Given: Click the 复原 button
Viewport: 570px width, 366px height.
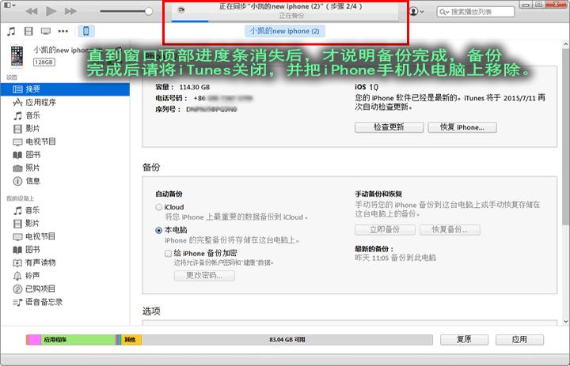Looking at the screenshot, I should 464,339.
